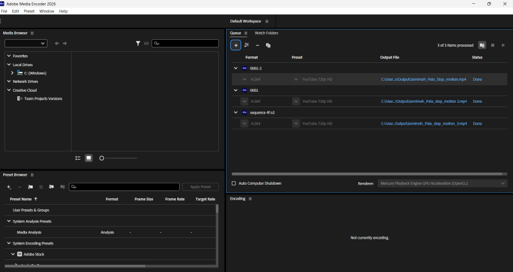Image resolution: width=513 pixels, height=272 pixels.
Task: Click the Start Queue play button
Action: click(x=503, y=45)
